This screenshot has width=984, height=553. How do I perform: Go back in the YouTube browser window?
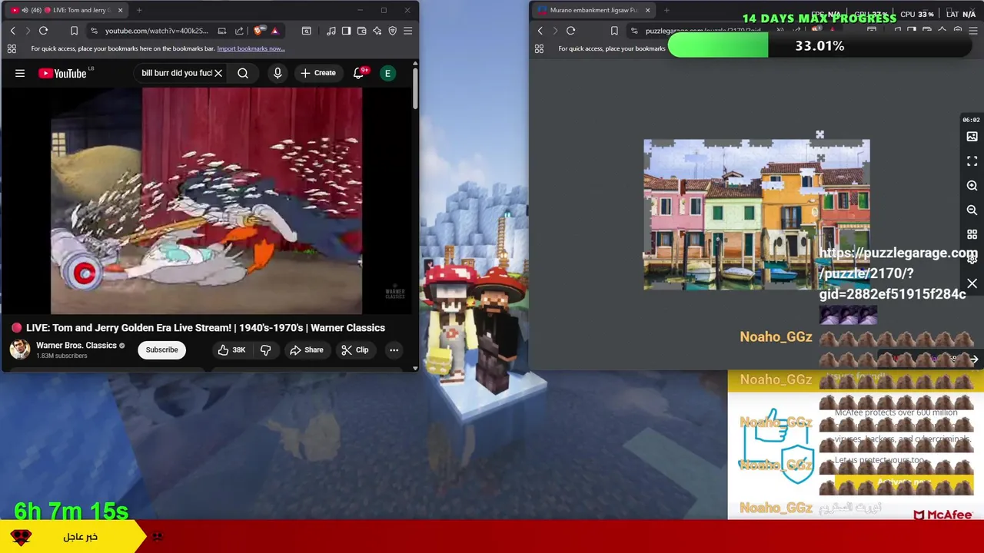pos(12,31)
